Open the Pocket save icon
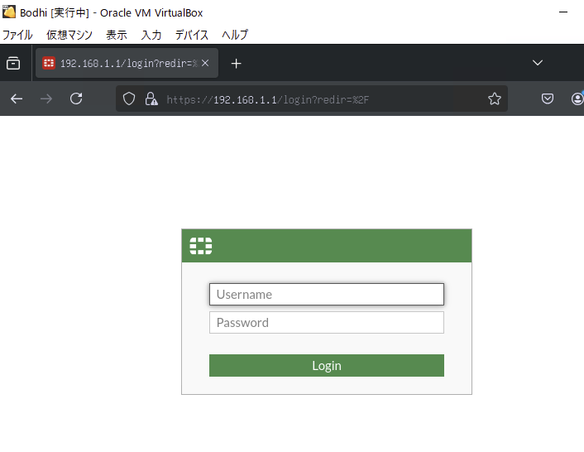 pos(547,99)
